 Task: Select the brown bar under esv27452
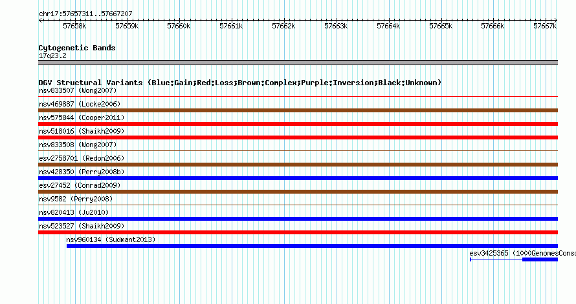(x=298, y=192)
